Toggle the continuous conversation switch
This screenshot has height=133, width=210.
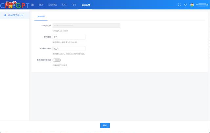pos(57,60)
